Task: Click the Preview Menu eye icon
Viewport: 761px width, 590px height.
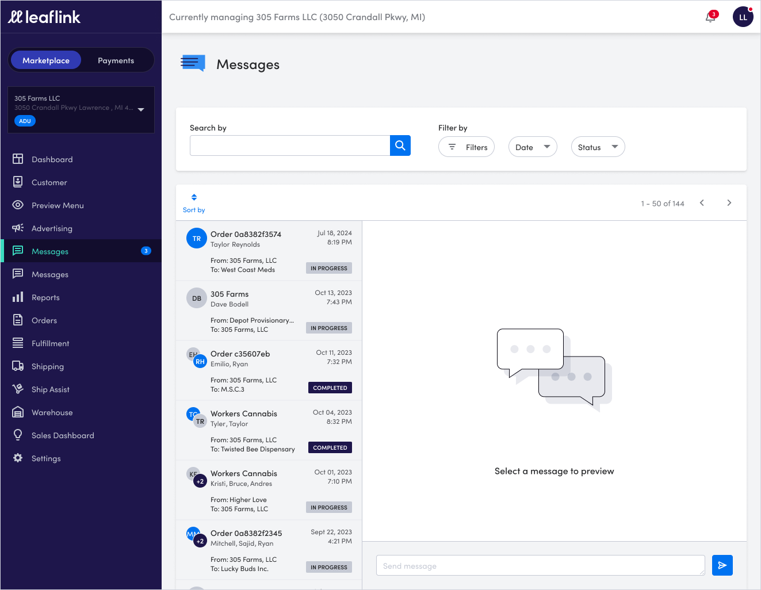Action: coord(18,205)
